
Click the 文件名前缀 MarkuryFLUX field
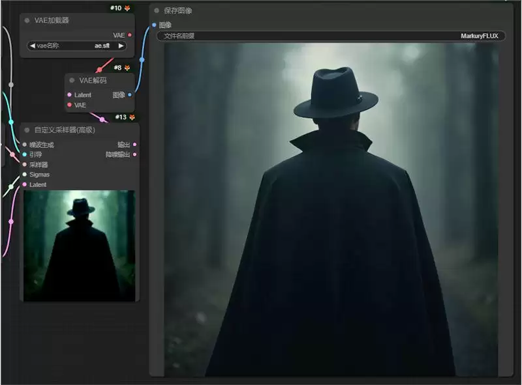click(331, 36)
